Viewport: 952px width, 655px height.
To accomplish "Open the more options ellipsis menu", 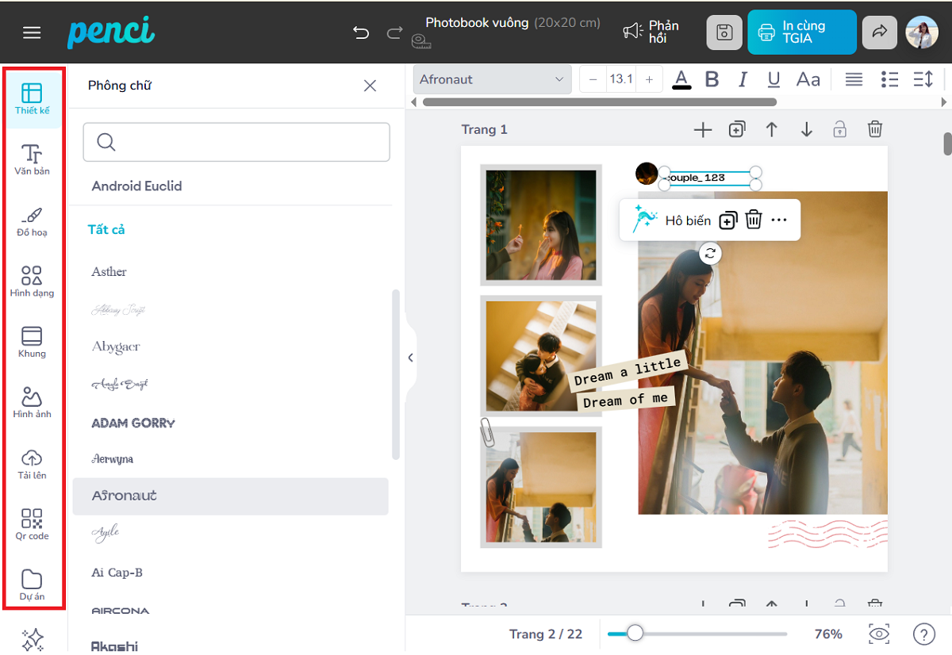I will click(x=779, y=220).
